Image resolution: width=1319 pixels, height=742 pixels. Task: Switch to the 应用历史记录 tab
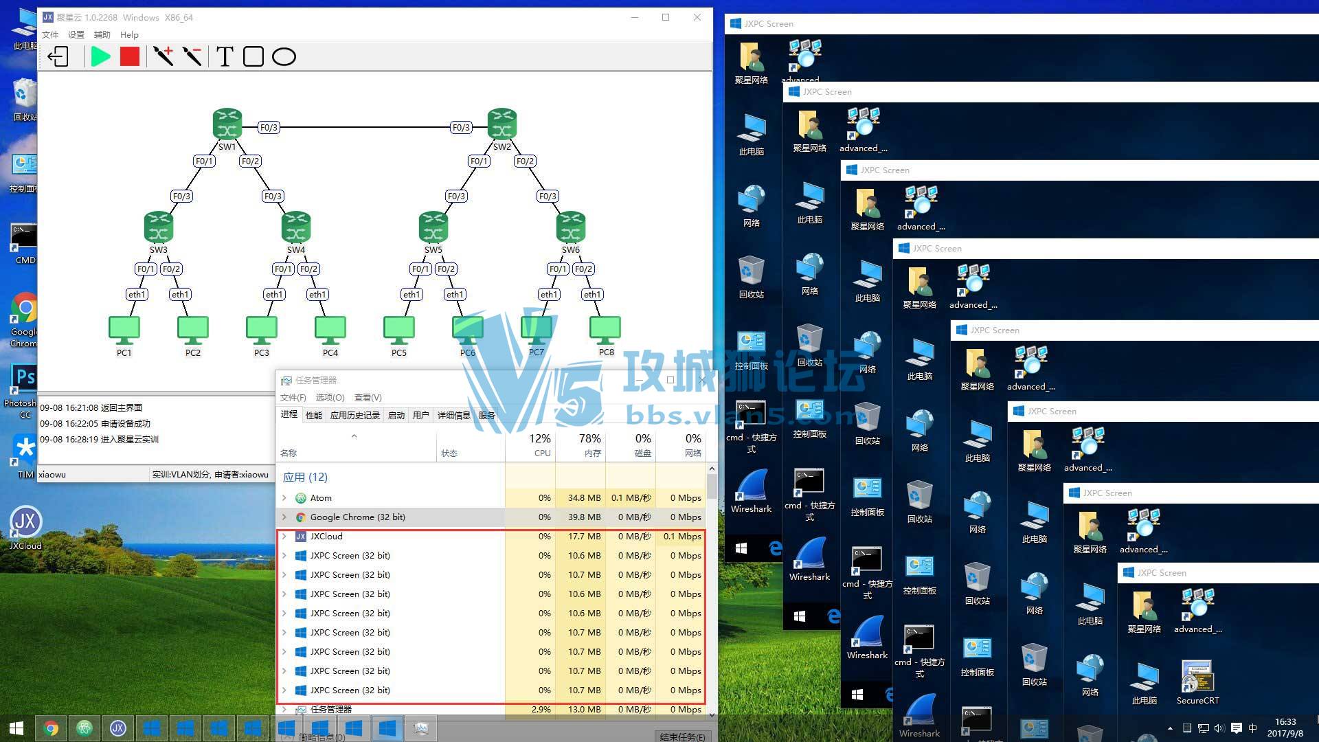click(355, 415)
